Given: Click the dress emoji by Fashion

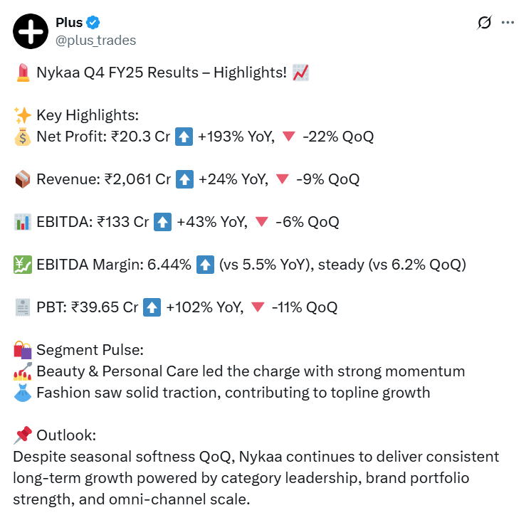Looking at the screenshot, I should (22, 393).
